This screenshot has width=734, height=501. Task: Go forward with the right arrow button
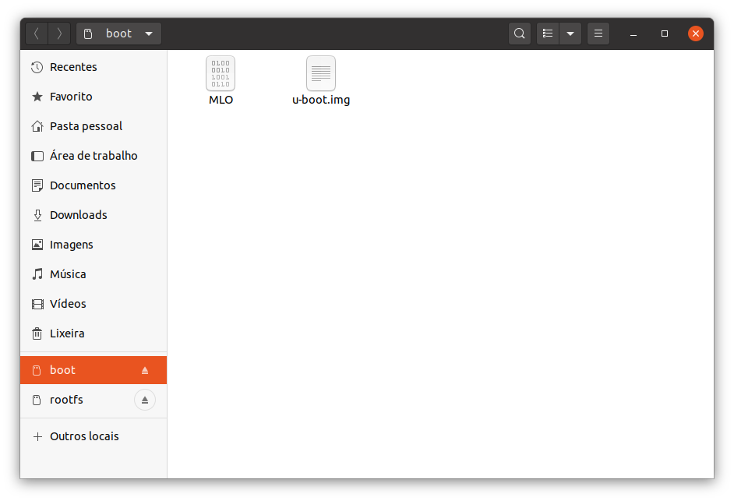(59, 34)
